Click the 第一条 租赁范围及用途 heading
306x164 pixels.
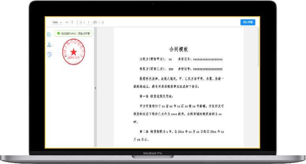156,96
